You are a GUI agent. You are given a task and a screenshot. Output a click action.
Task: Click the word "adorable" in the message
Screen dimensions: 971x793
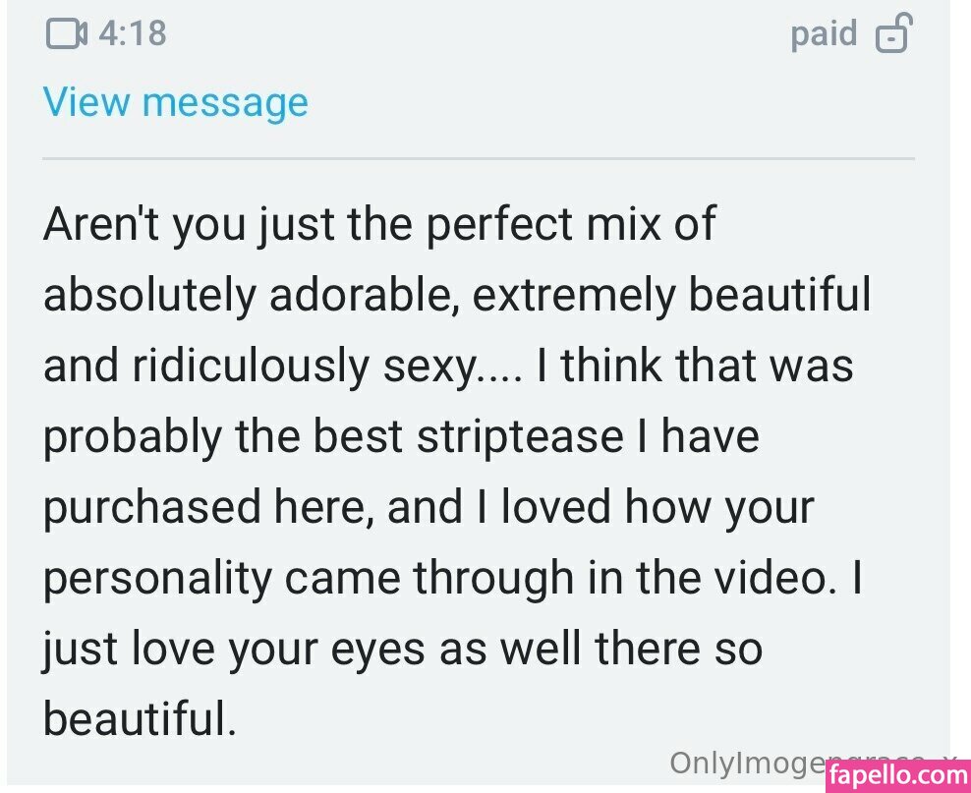click(364, 295)
